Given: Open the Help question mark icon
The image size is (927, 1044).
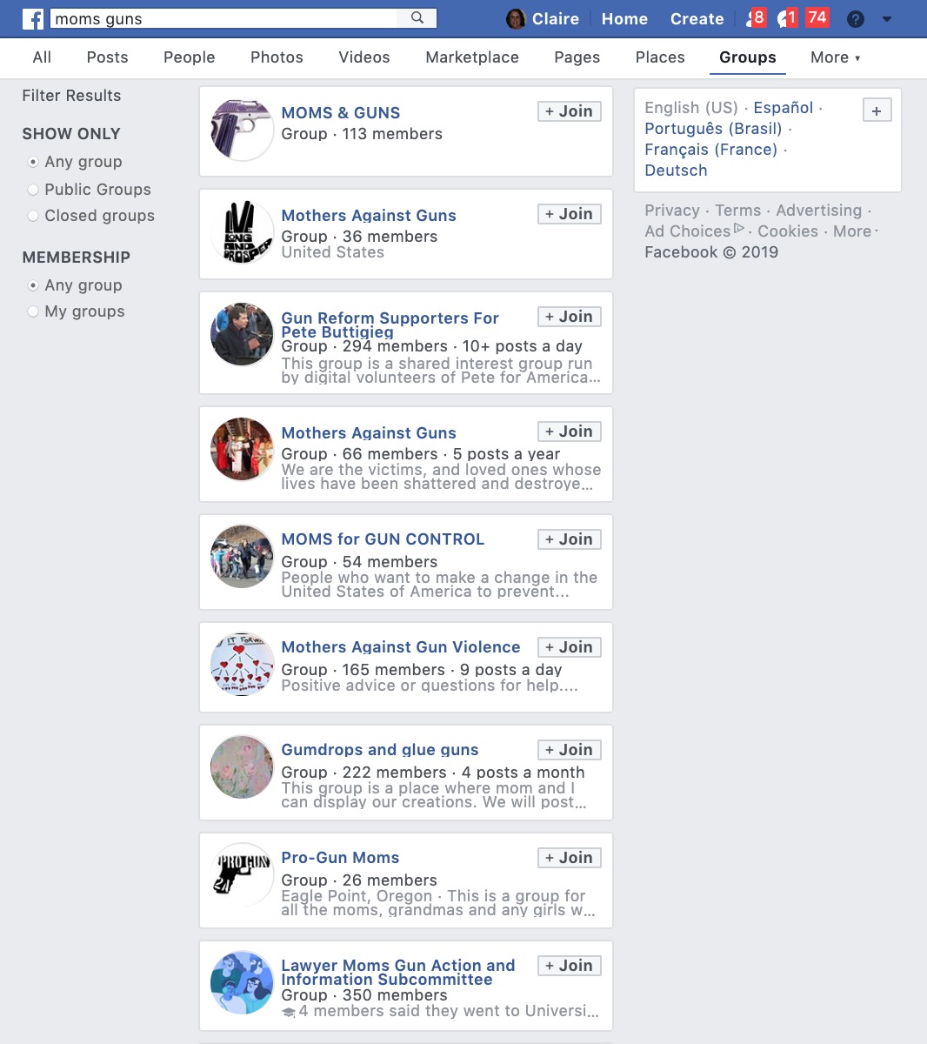Looking at the screenshot, I should point(856,18).
